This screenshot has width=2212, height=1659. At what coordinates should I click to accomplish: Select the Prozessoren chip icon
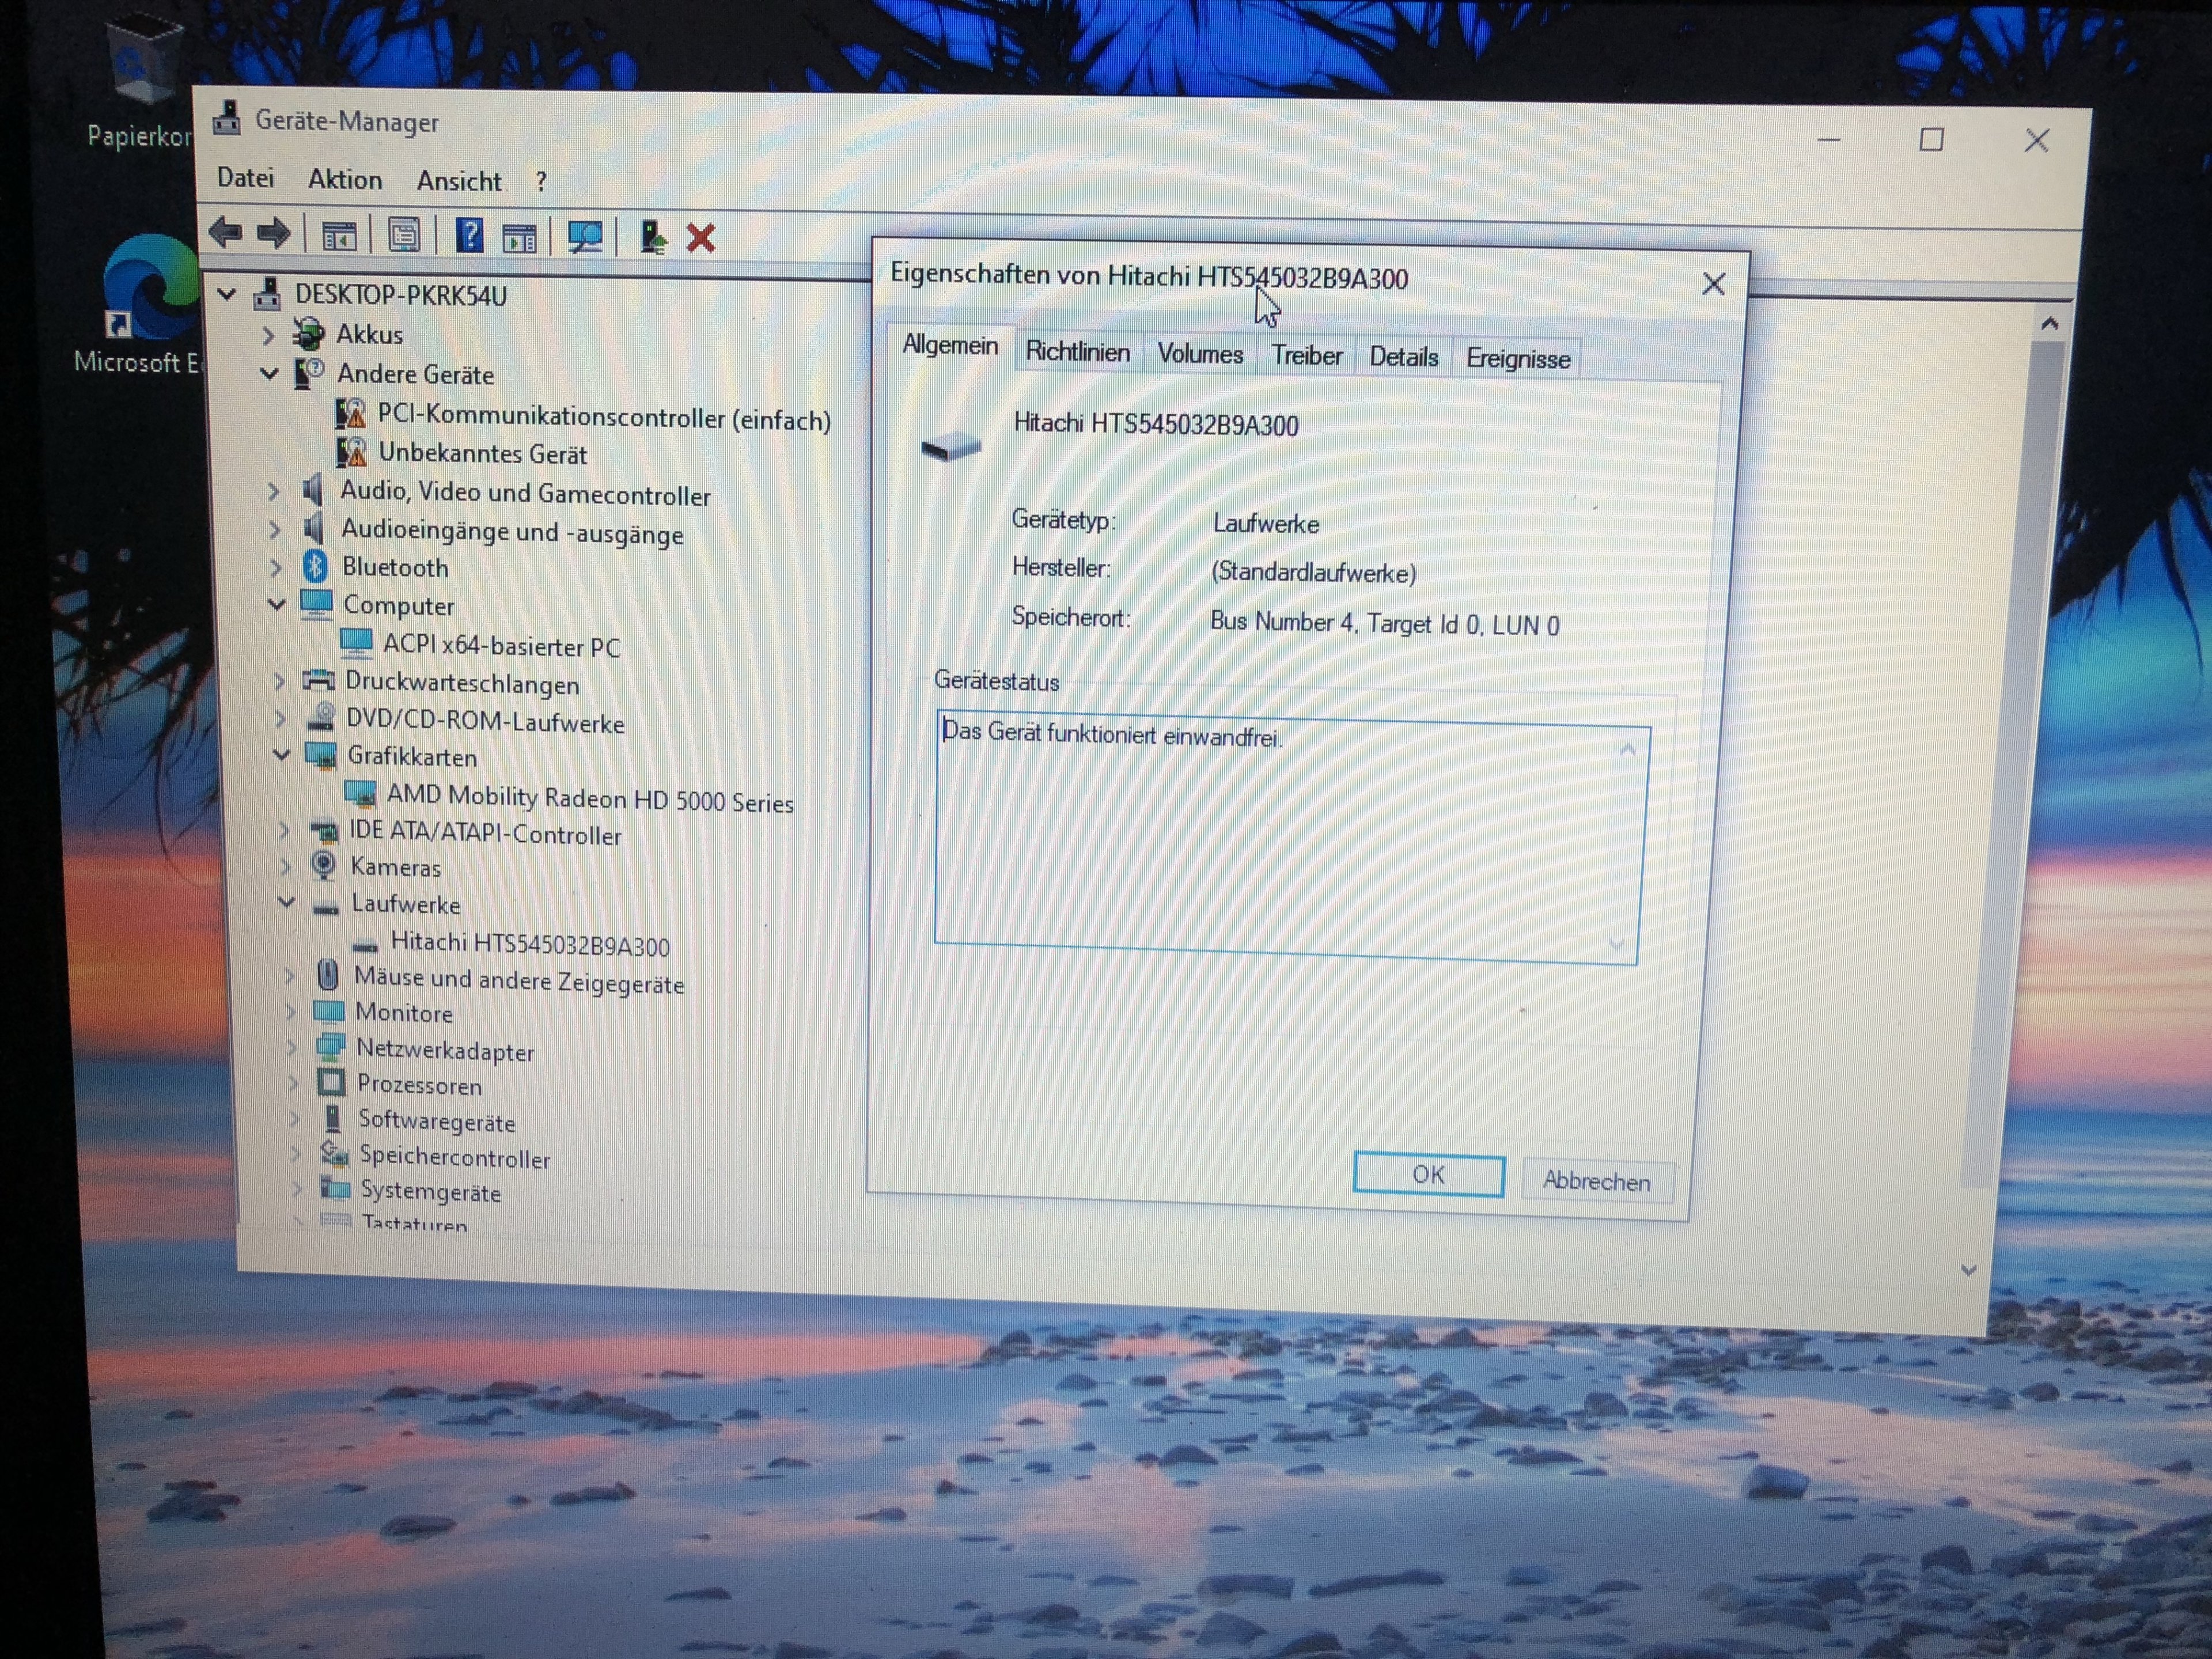[331, 1083]
